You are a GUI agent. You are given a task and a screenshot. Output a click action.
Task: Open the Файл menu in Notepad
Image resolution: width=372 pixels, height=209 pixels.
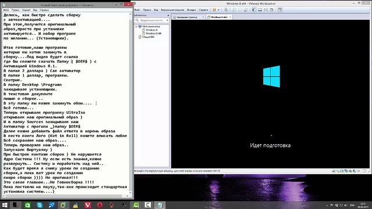(6, 10)
